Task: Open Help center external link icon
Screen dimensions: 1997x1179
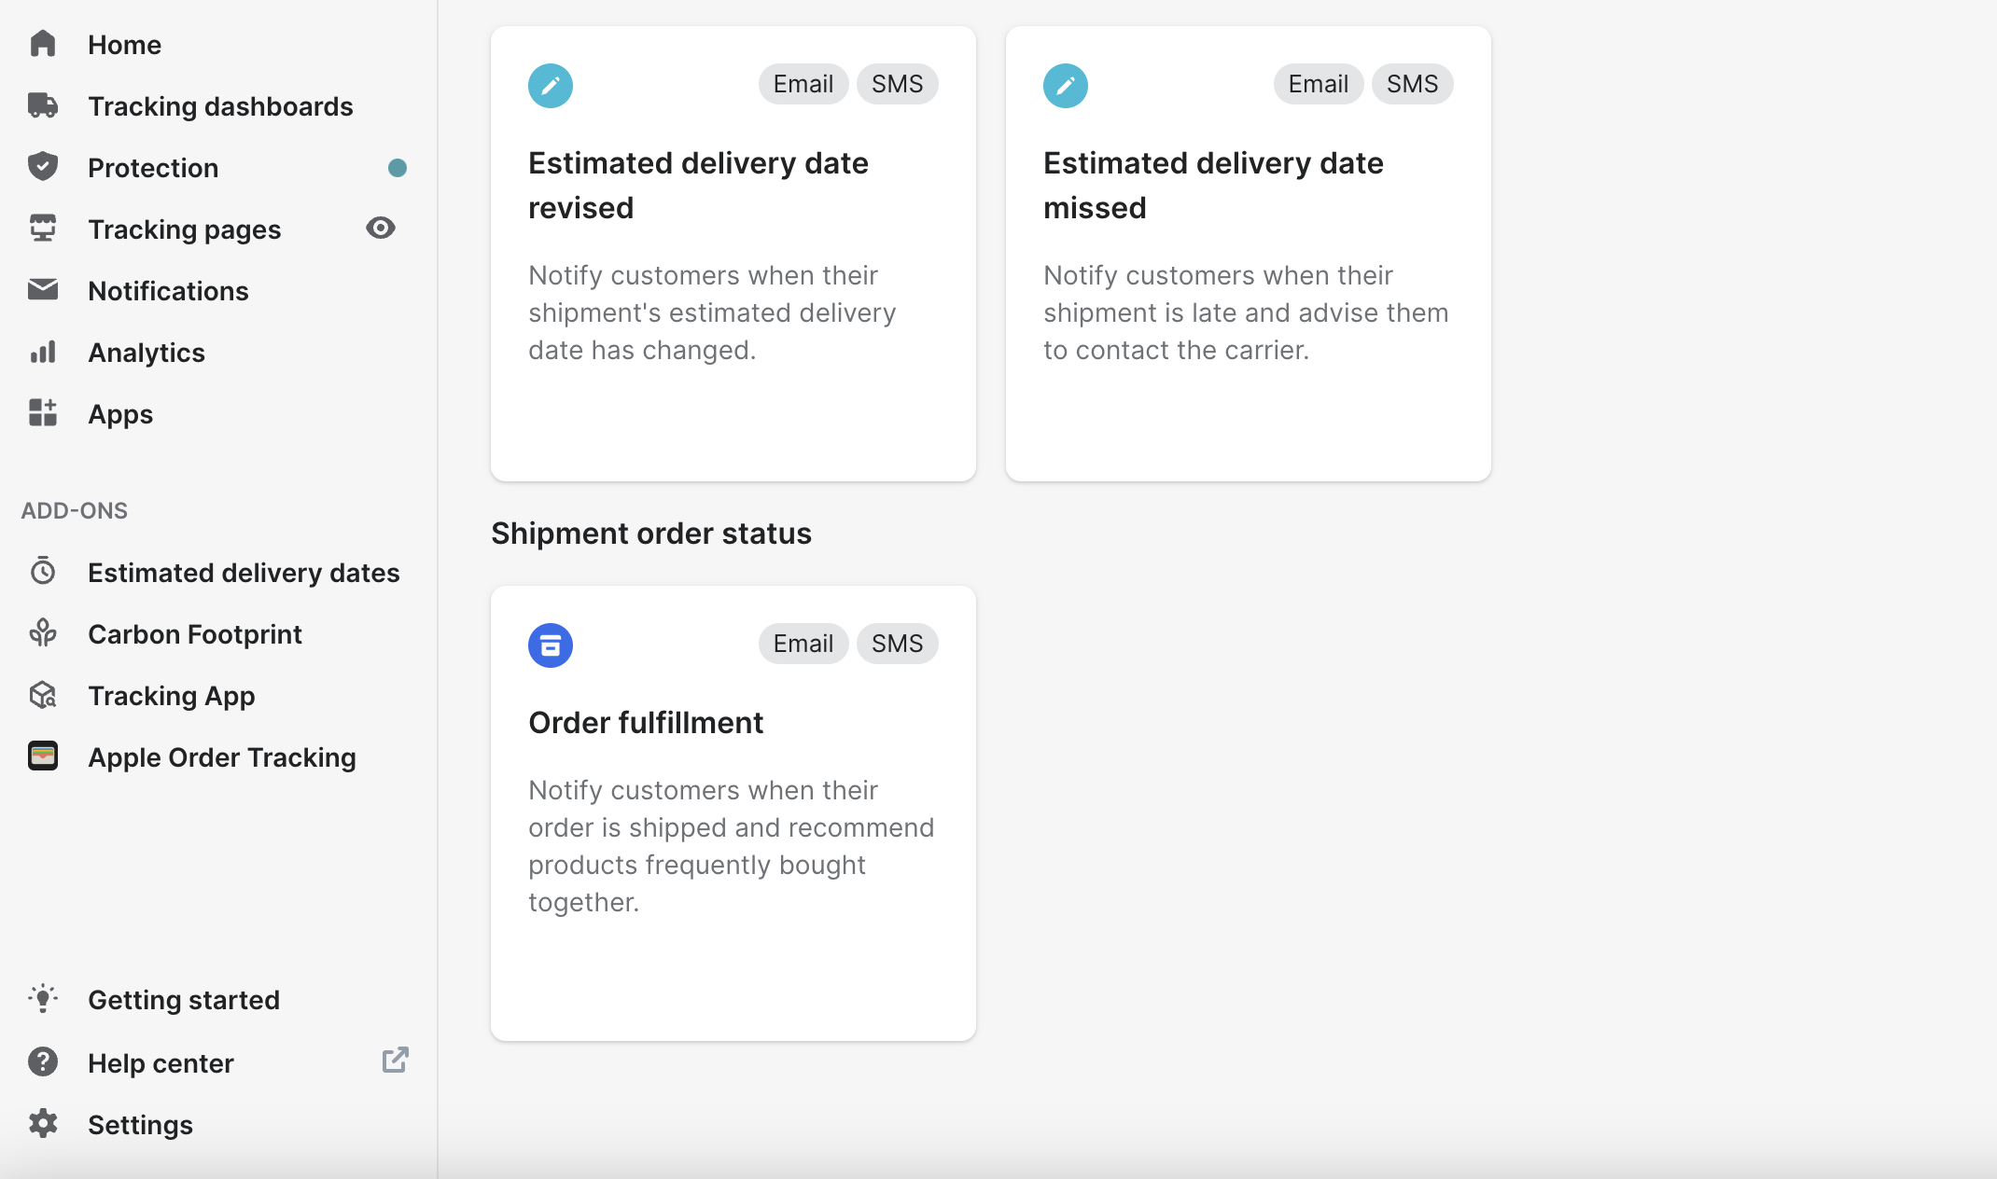Action: (x=396, y=1061)
